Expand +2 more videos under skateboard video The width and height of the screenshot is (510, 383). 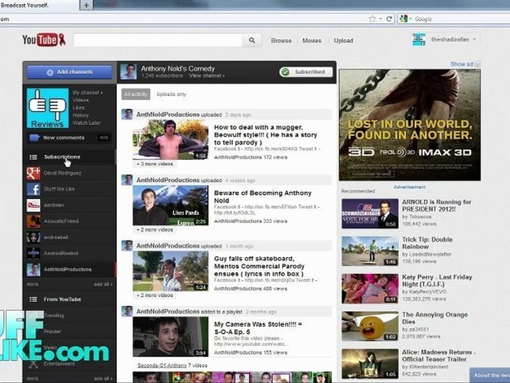click(155, 295)
